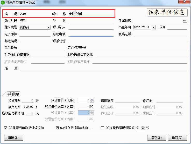The image size is (191, 144).
Task: Open region browse ellipsis button
Action: pos(185,21)
